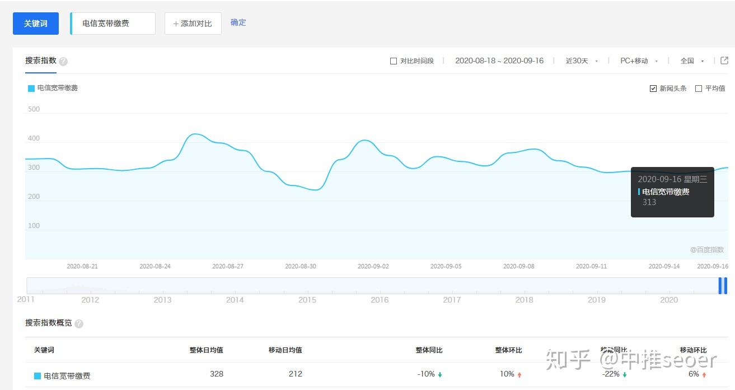
Task: Click the 整体日均值 column header
Action: click(x=206, y=350)
